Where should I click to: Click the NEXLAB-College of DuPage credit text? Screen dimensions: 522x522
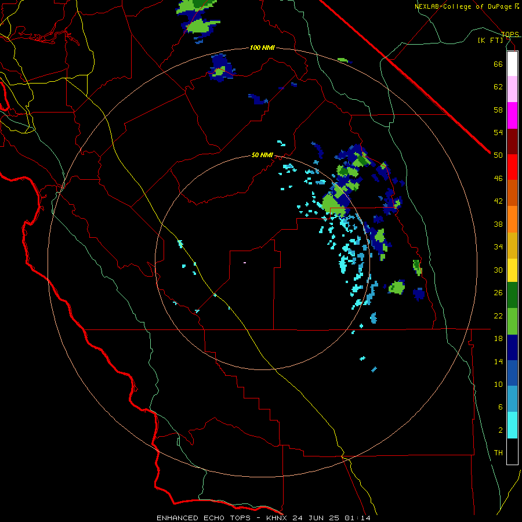464,6
